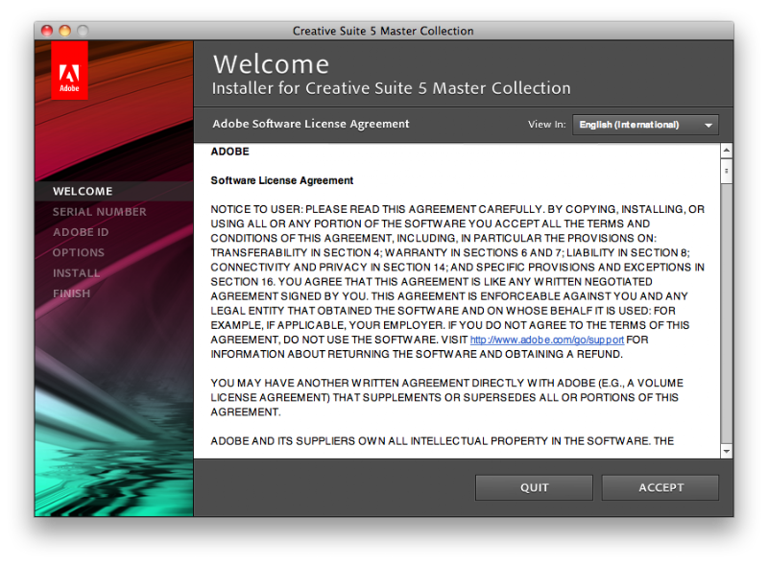Viewport: 768px width, 564px height.
Task: Click the window title 'Creative Suite 5 Master Collection'
Action: [383, 31]
